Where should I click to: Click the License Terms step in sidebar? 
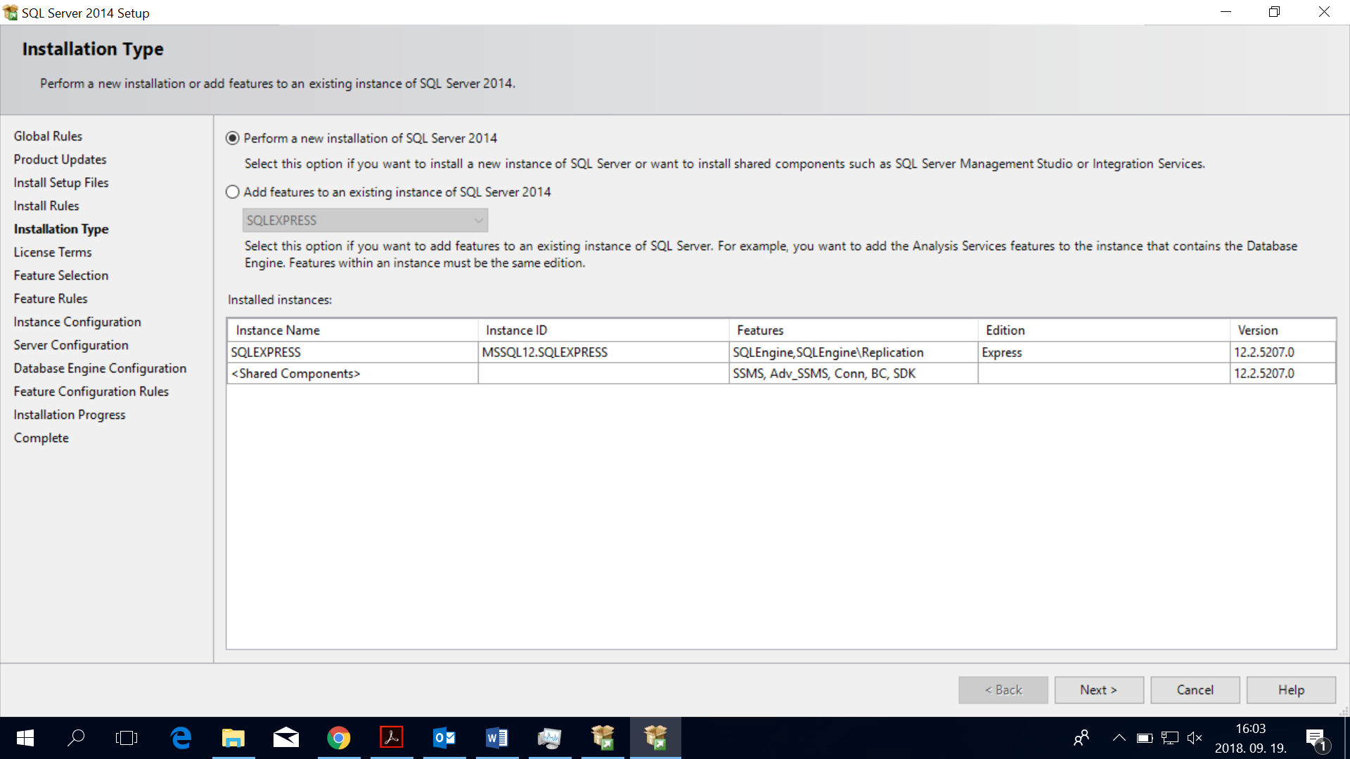pyautogui.click(x=53, y=252)
